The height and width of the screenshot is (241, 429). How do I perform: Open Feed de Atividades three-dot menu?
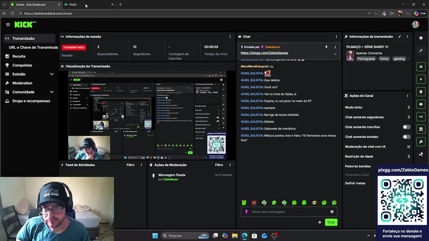(x=141, y=165)
